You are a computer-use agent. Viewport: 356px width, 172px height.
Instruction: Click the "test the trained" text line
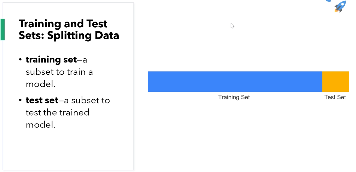point(57,112)
